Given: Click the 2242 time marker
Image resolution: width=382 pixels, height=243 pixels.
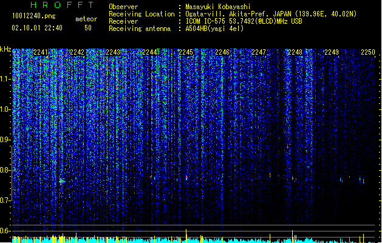Looking at the screenshot, I should click(77, 52).
